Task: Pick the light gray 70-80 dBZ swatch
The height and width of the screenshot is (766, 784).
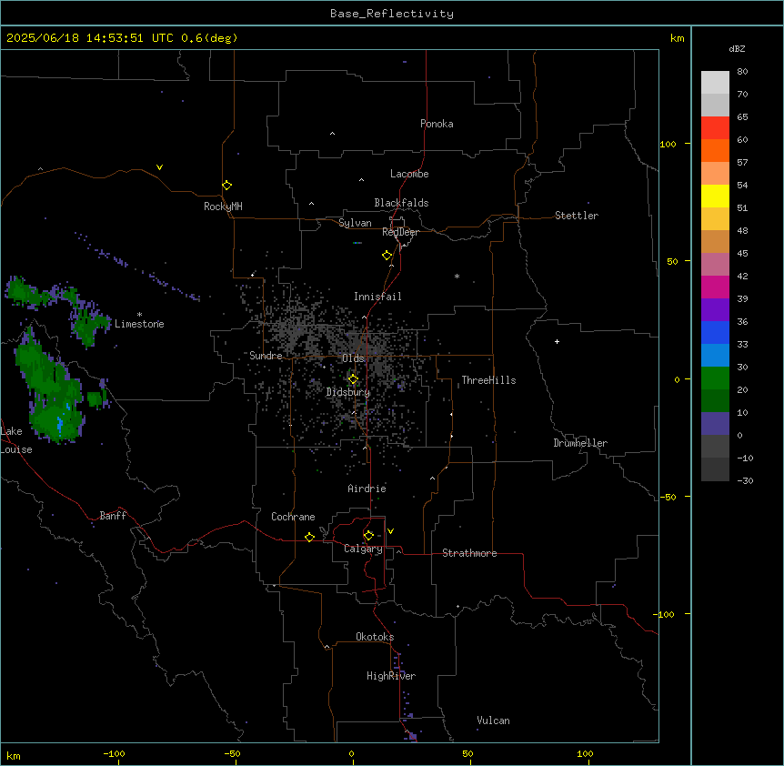Action: (715, 82)
